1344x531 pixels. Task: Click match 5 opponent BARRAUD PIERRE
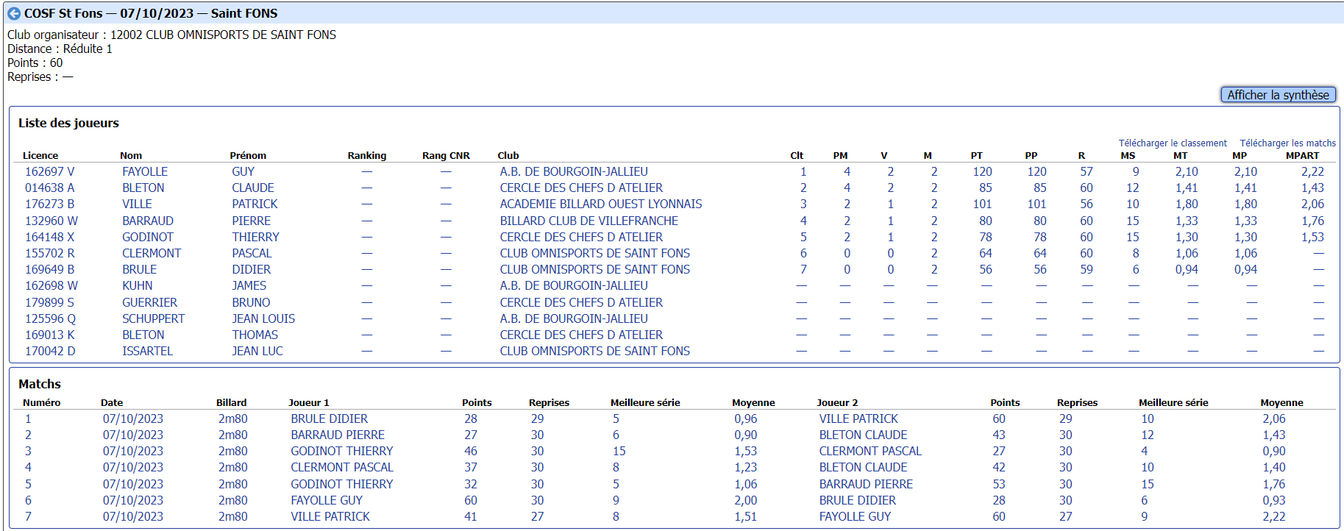[x=866, y=484]
